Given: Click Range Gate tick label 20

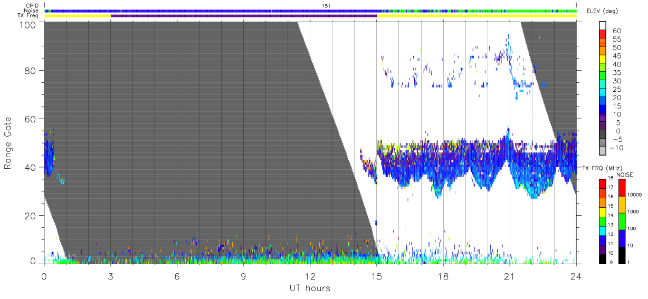Looking at the screenshot, I should [x=31, y=216].
